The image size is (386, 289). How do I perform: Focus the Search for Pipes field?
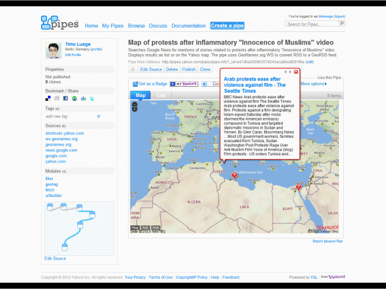(312, 24)
